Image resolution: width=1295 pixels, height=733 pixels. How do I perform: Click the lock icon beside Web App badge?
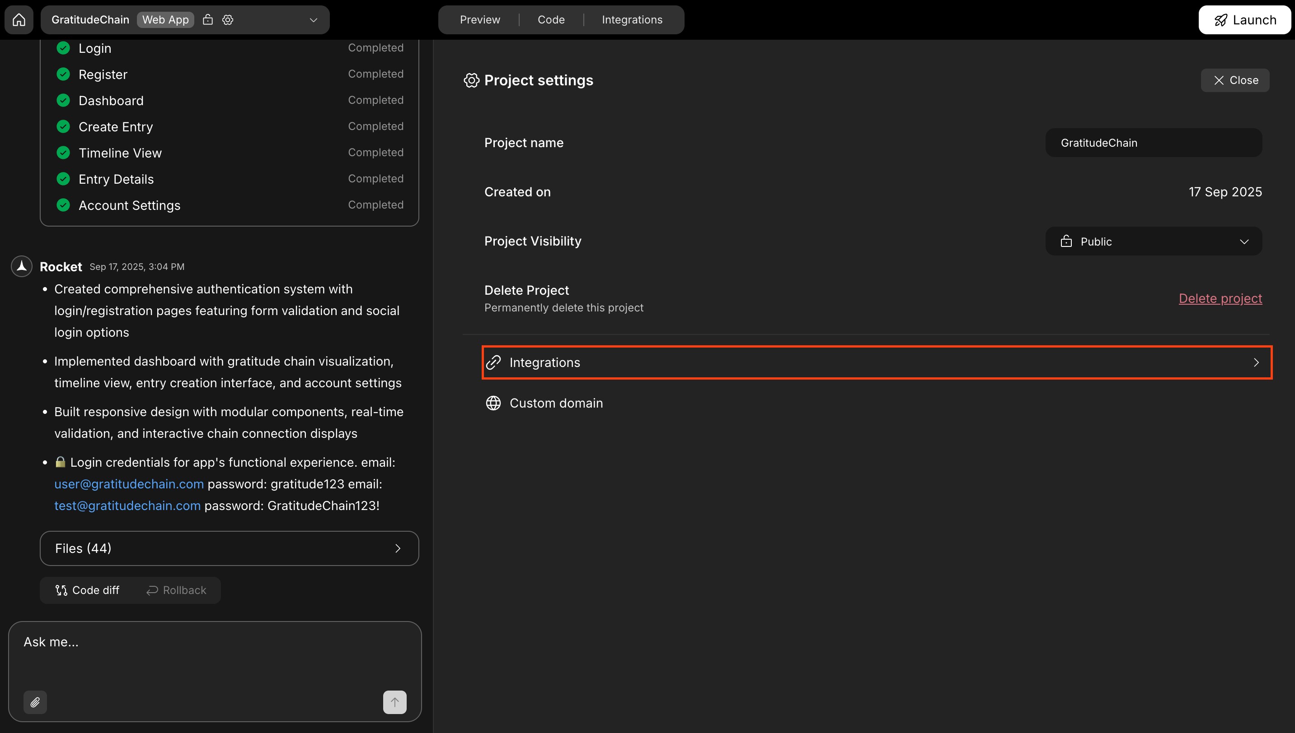click(207, 20)
